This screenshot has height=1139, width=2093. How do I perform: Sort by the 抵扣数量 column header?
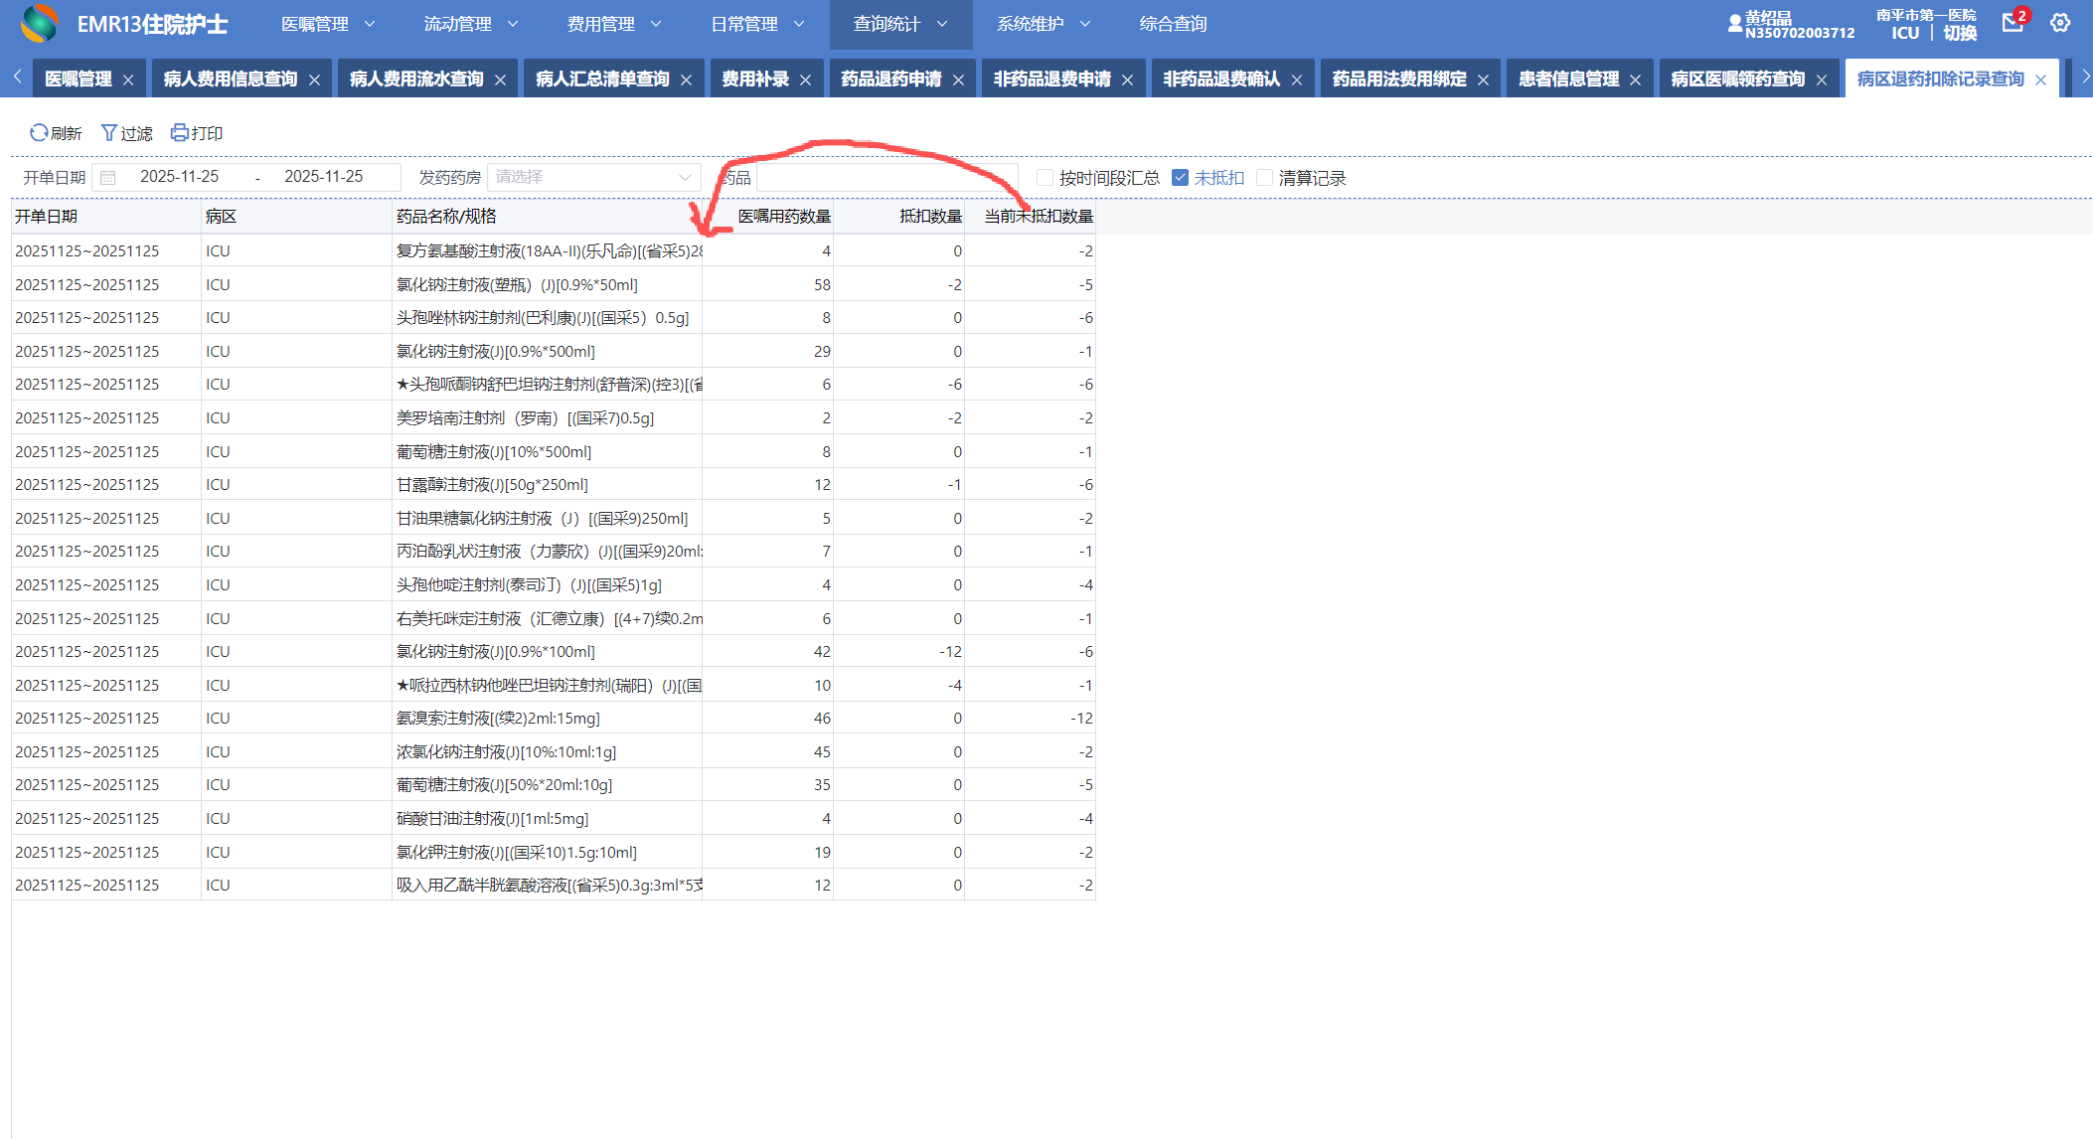(929, 217)
